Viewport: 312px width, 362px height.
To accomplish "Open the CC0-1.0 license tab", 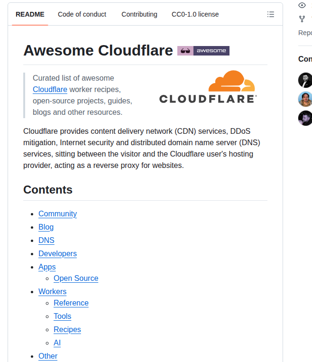I will [x=195, y=14].
